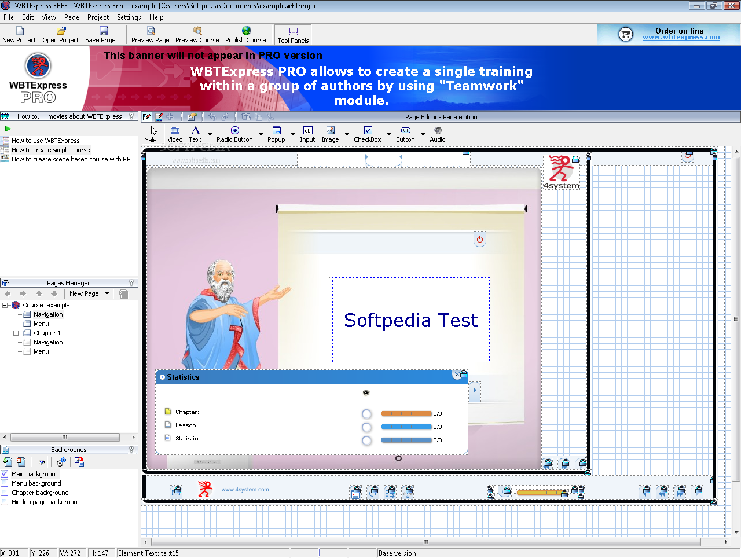
Task: Enable the Chapter background checkbox
Action: (x=5, y=492)
